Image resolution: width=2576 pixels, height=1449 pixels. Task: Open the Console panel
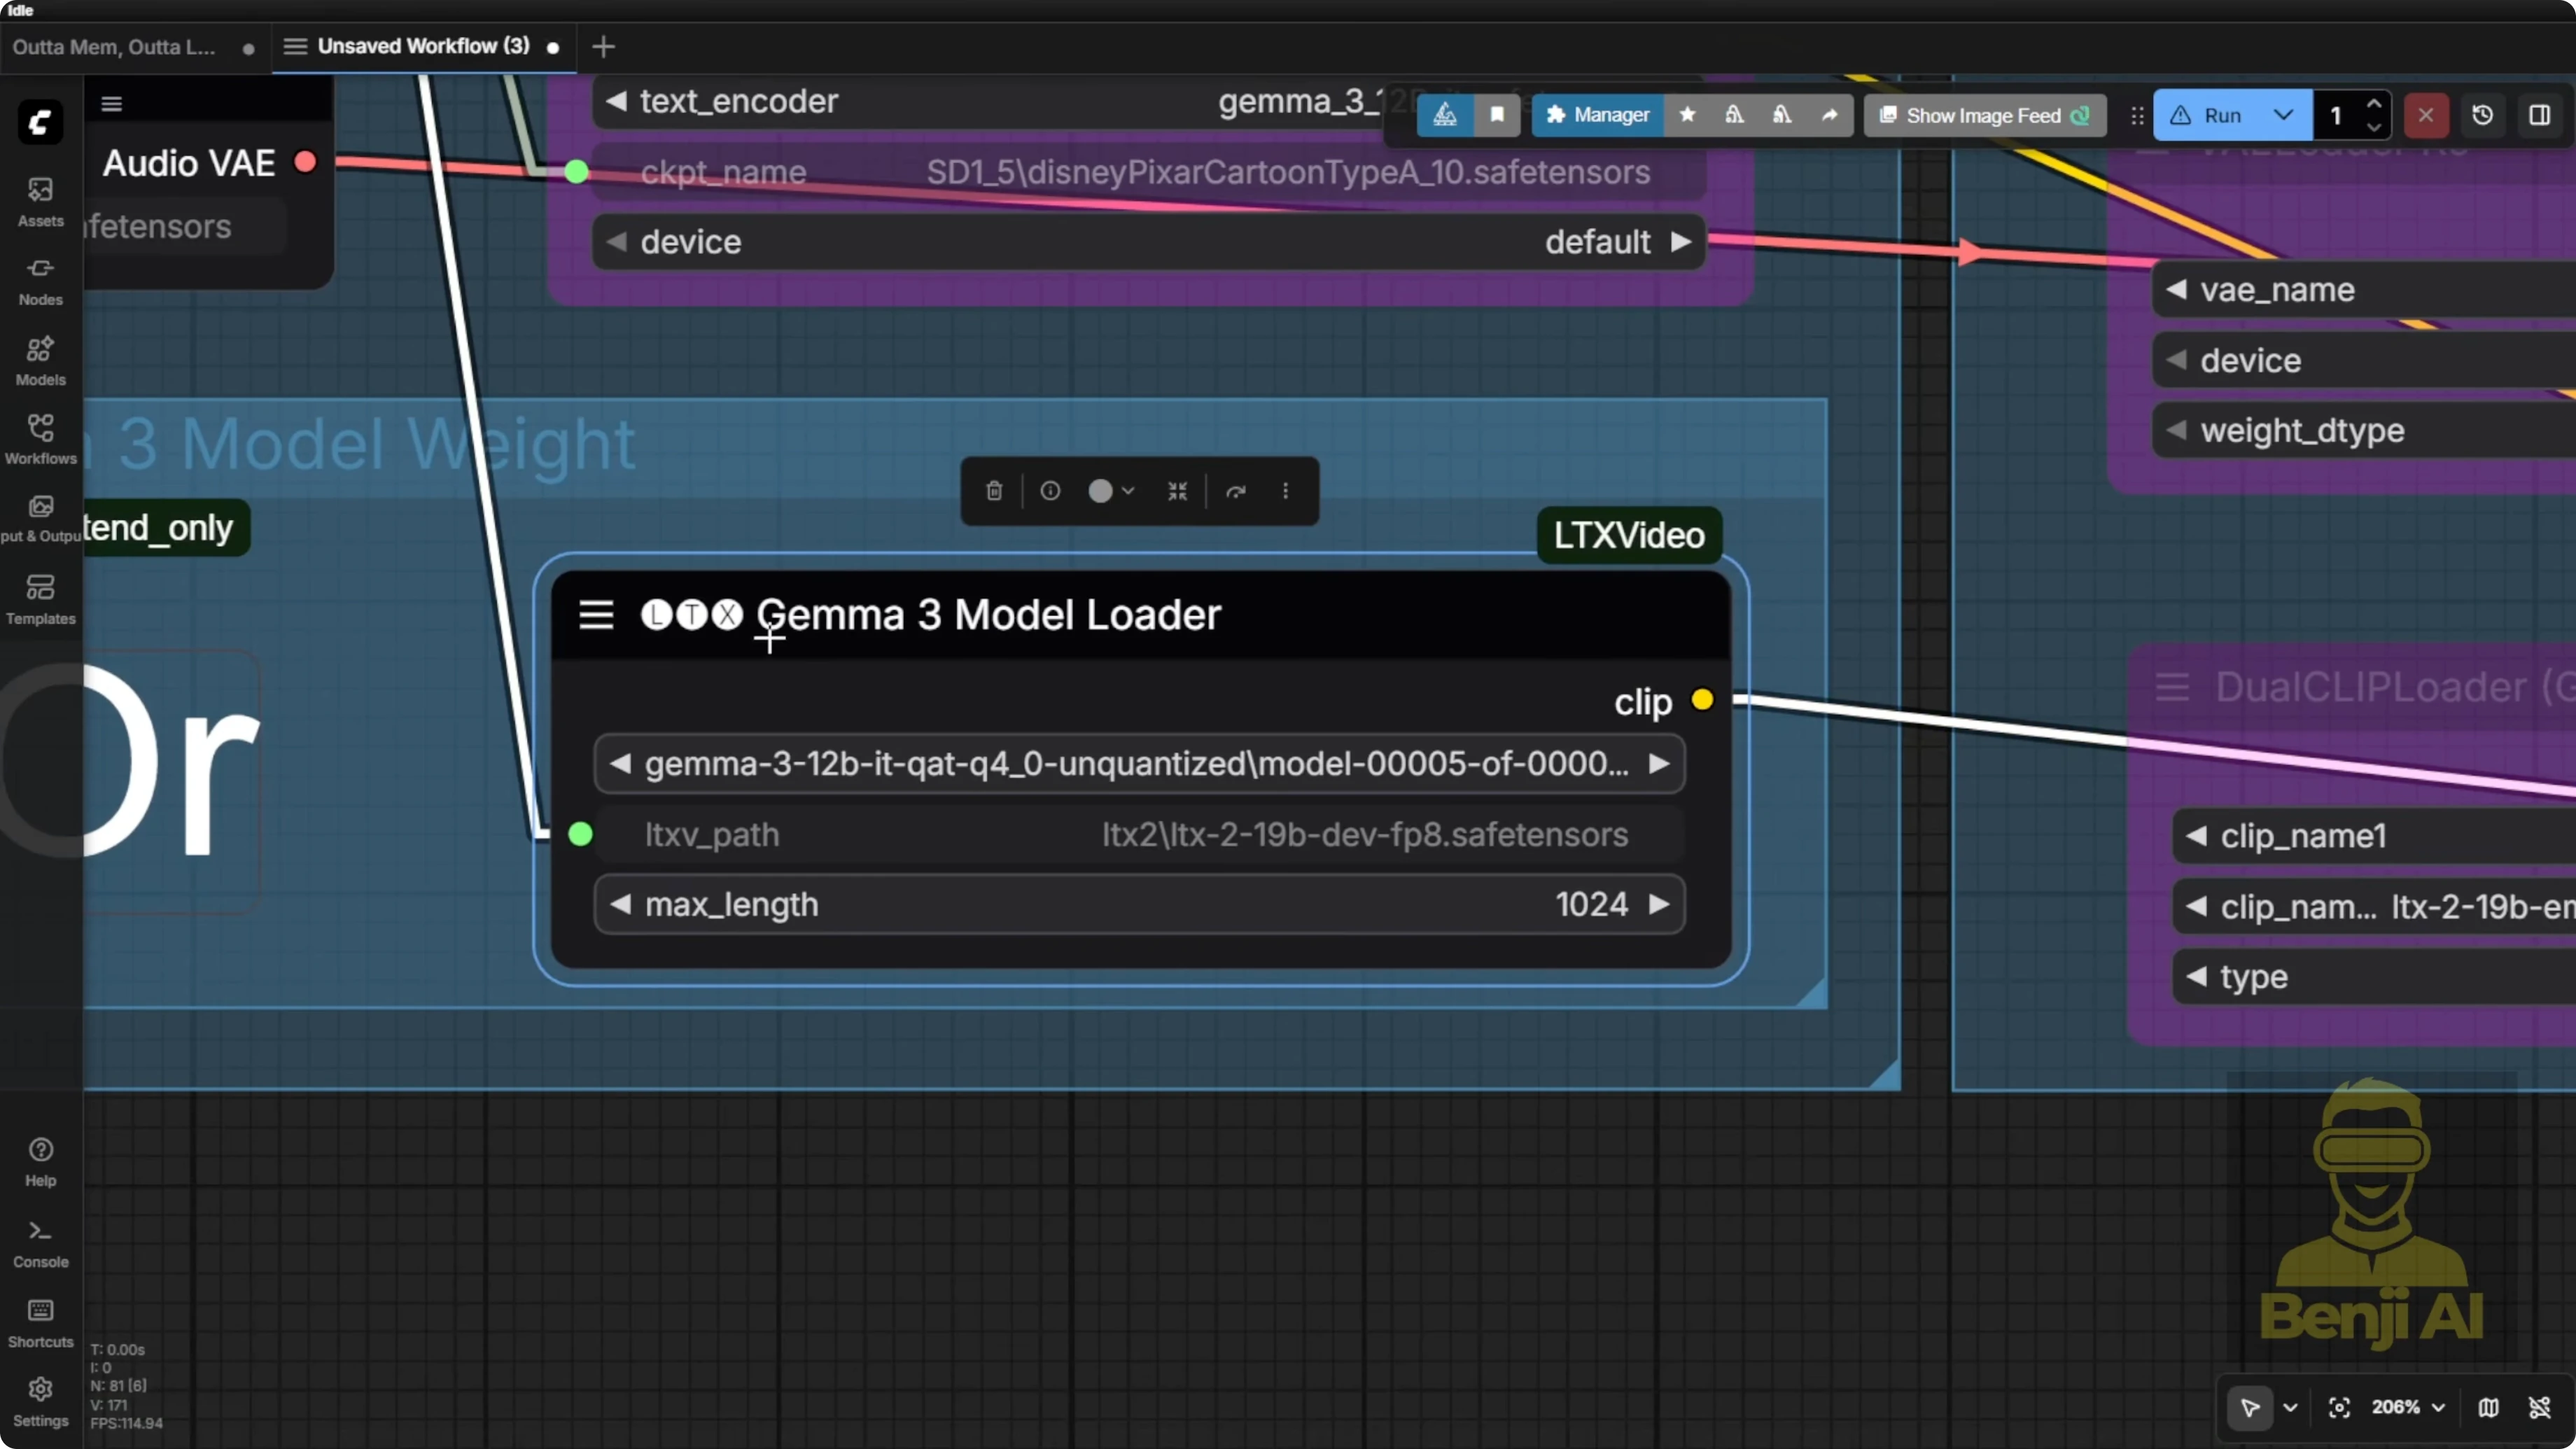coord(40,1243)
